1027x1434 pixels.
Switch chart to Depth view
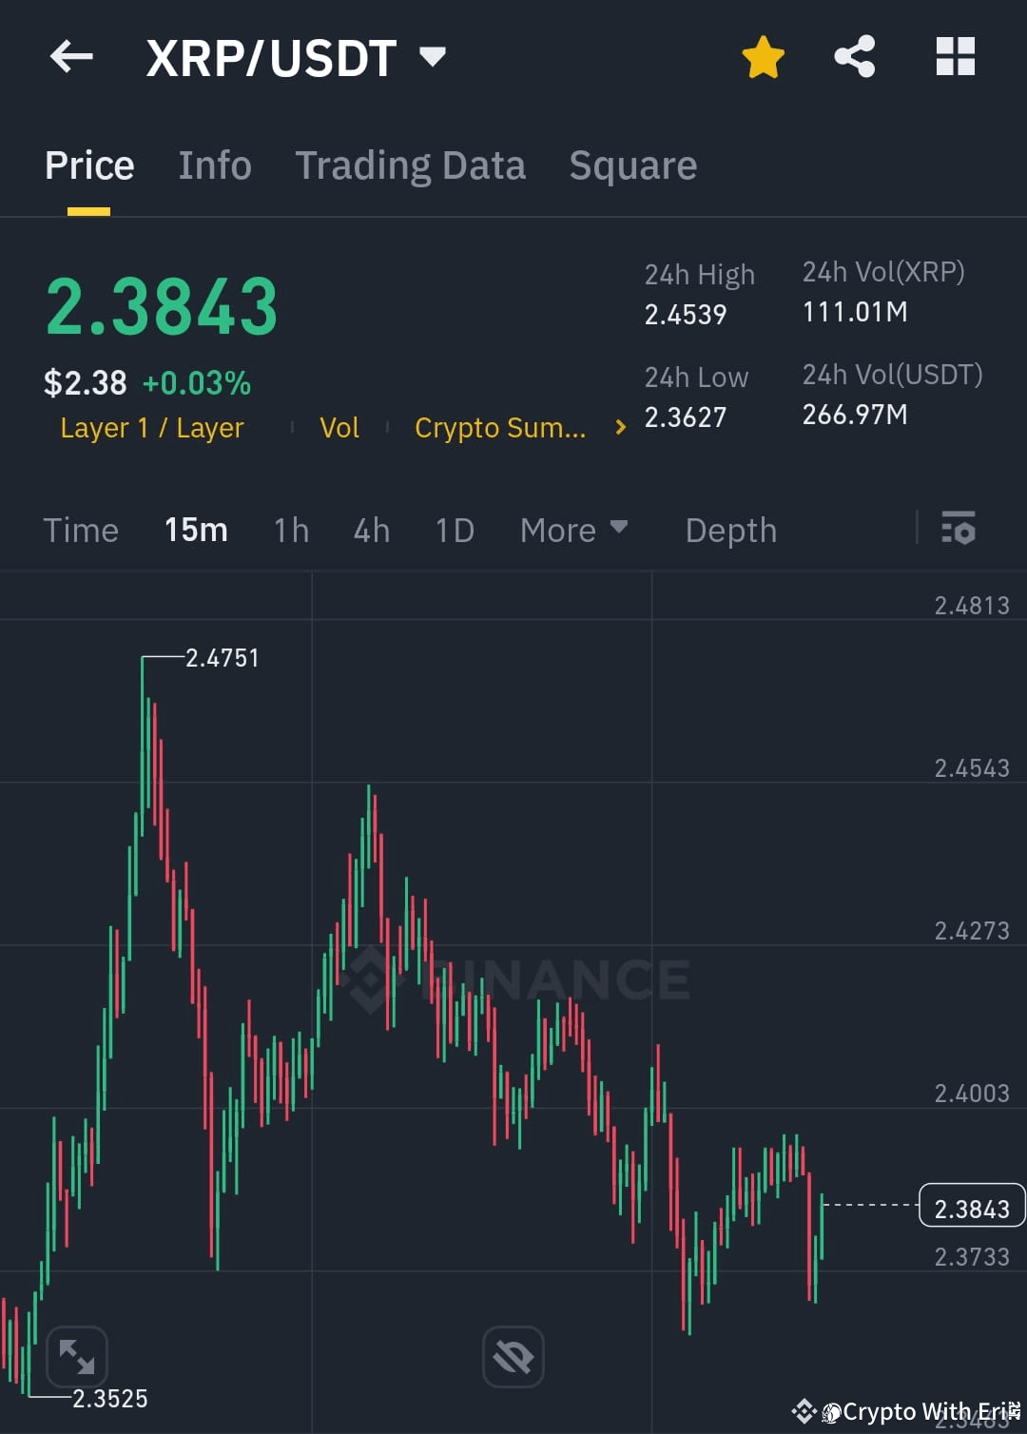coord(730,530)
